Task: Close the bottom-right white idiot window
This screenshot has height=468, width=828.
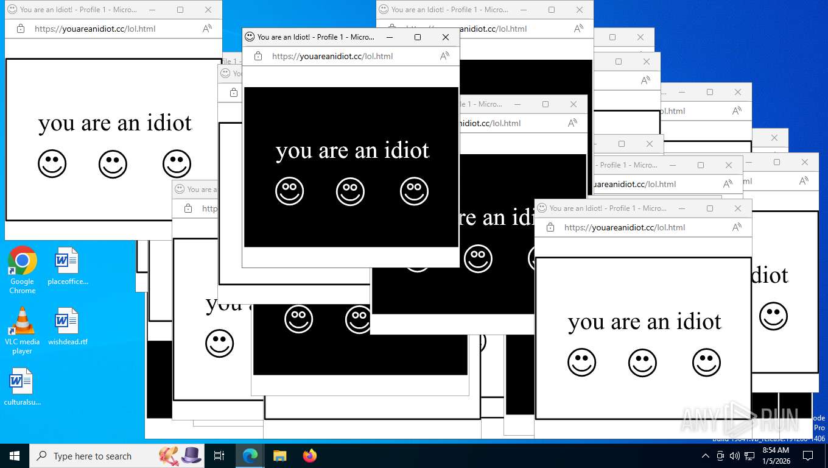Action: (738, 208)
